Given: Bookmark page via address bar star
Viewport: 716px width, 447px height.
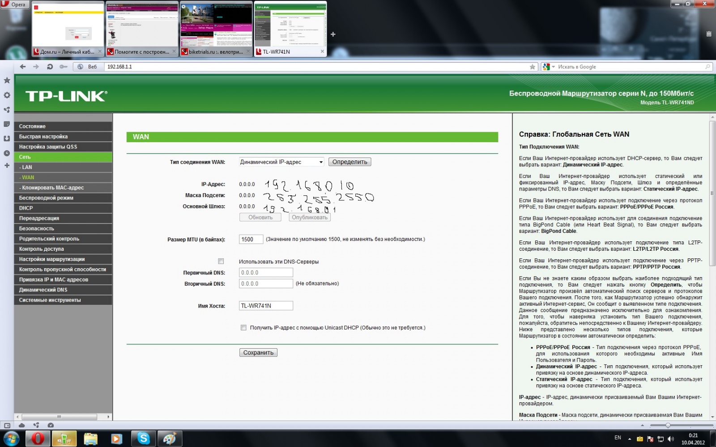Looking at the screenshot, I should point(532,67).
